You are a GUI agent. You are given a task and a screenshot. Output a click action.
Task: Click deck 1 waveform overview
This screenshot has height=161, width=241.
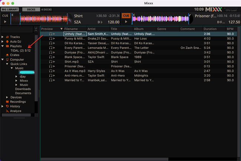[x=39, y=19]
